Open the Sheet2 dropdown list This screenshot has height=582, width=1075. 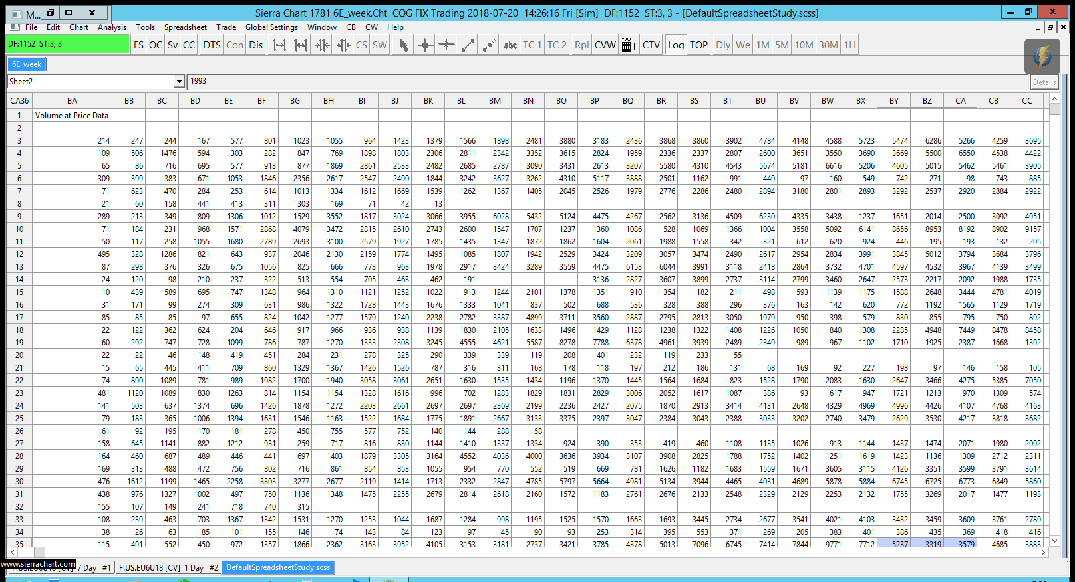tap(179, 82)
